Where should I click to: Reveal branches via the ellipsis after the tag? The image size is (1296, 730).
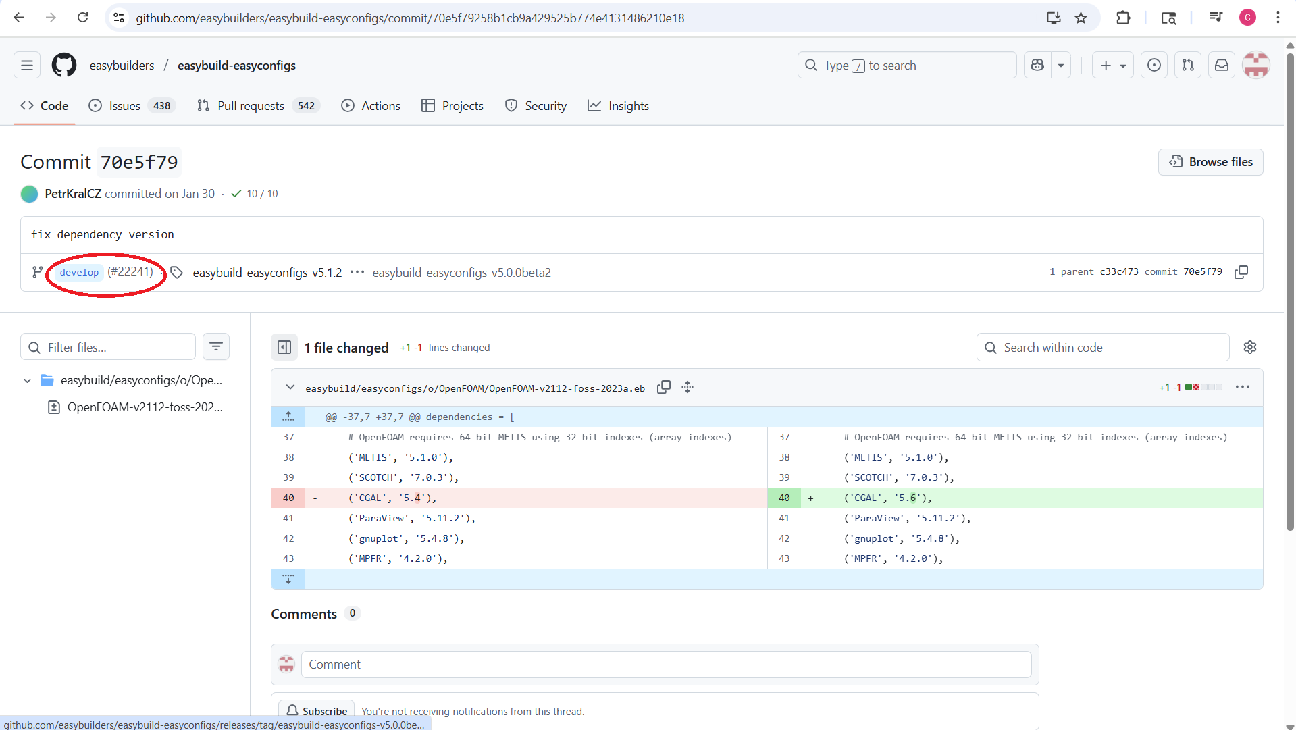coord(357,272)
